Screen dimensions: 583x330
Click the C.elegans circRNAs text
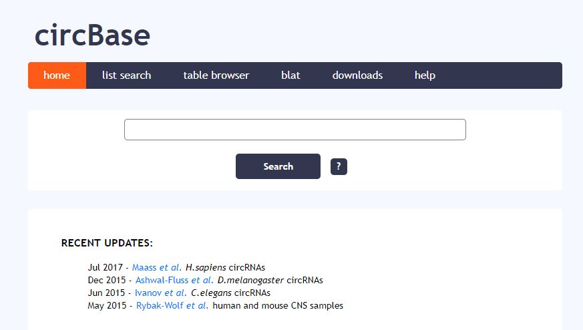tap(230, 293)
